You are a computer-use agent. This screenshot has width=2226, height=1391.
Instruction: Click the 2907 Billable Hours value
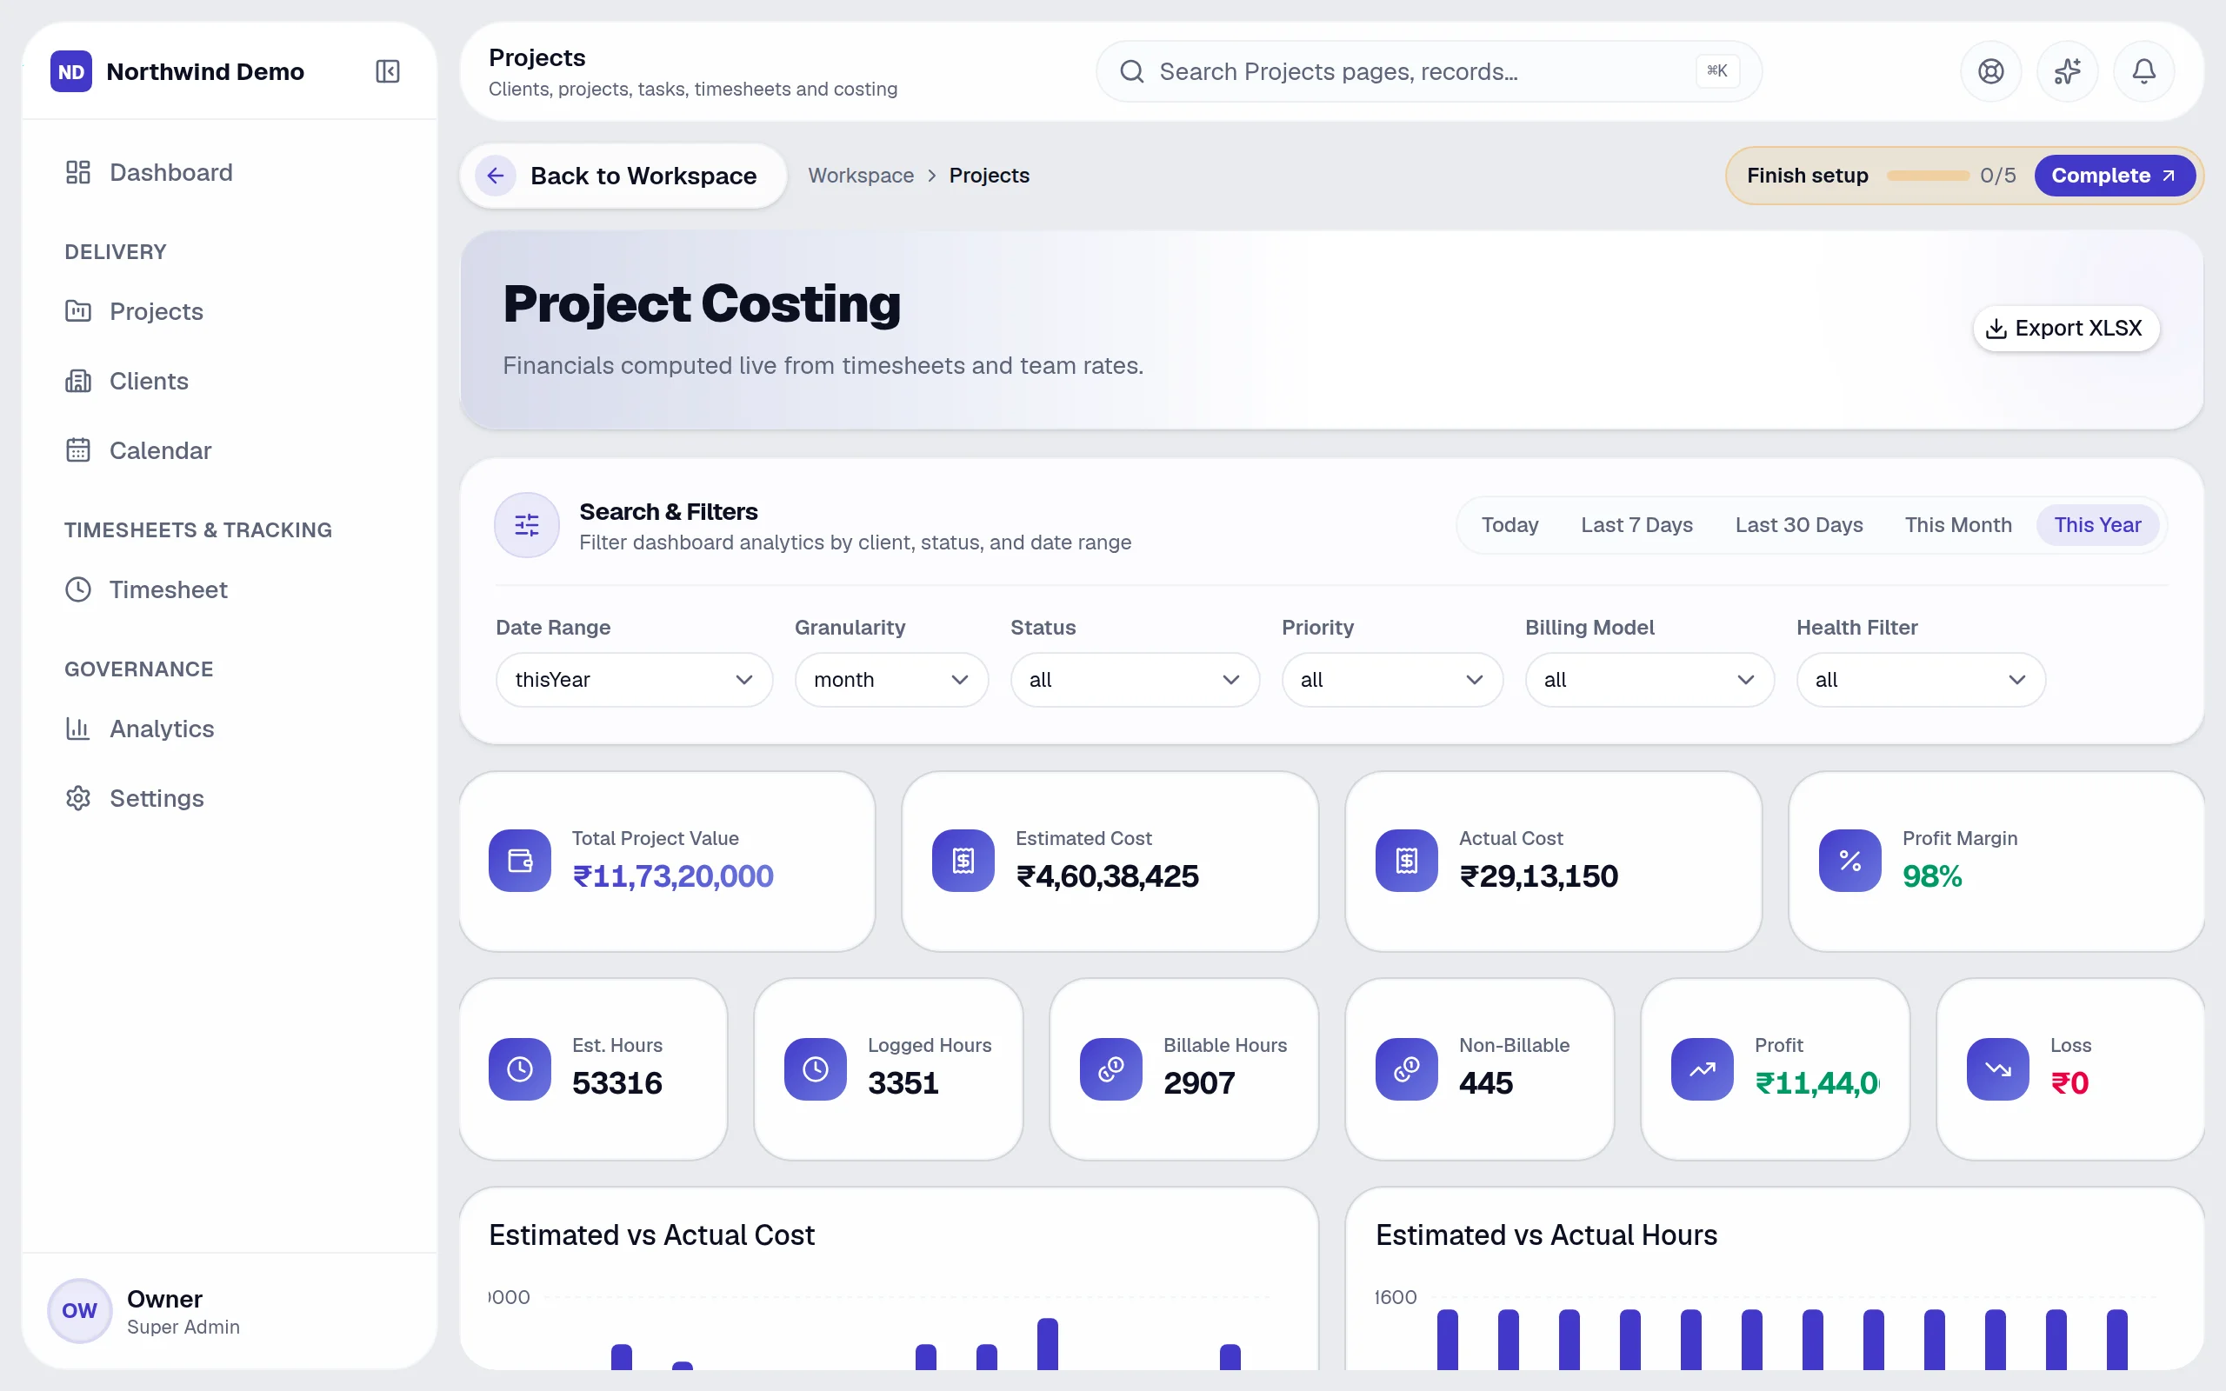[x=1198, y=1083]
